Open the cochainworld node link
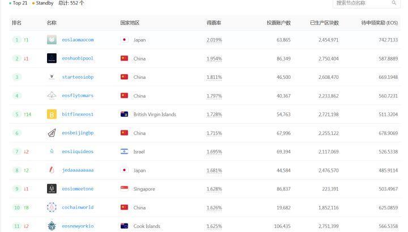 tap(78, 208)
